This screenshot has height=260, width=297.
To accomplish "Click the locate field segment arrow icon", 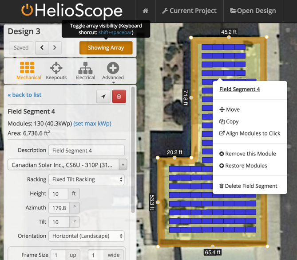I will pos(103,97).
